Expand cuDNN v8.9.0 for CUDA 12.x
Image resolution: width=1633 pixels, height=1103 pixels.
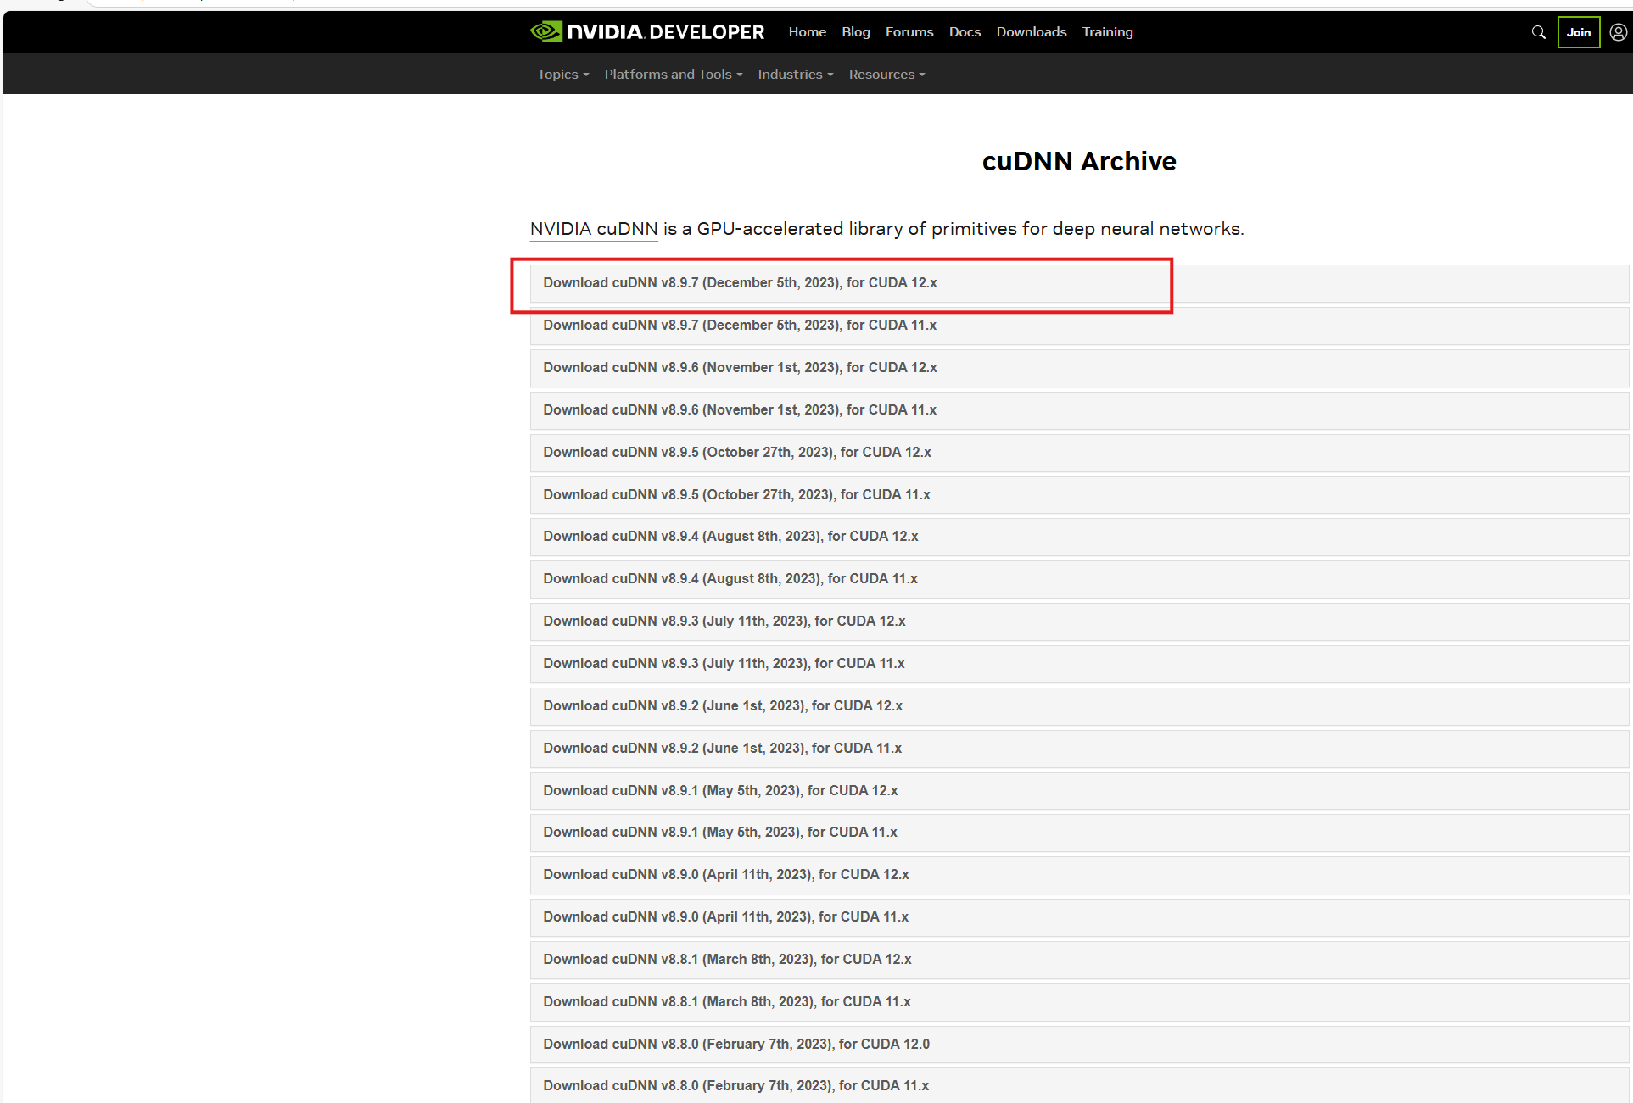coord(1079,875)
